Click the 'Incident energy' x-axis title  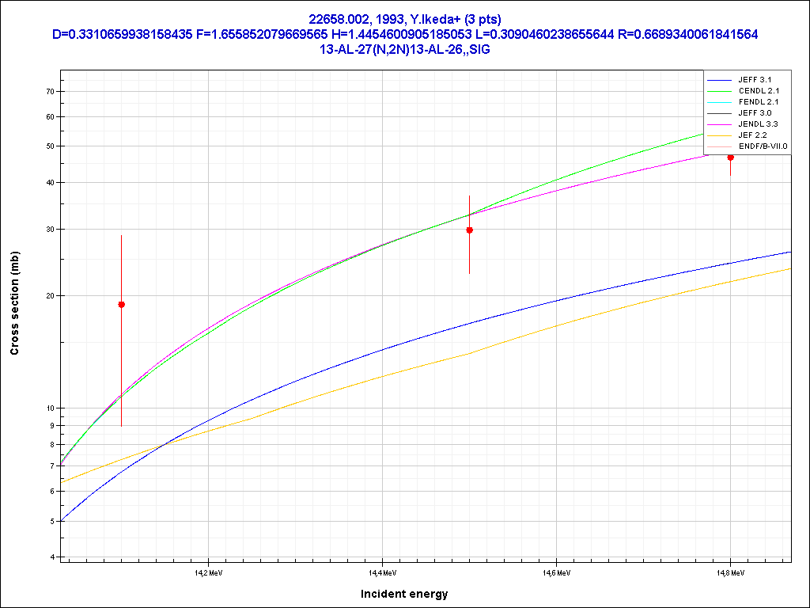point(404,594)
